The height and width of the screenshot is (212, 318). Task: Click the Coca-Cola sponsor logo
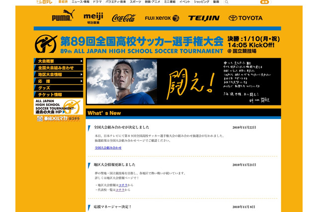point(124,18)
